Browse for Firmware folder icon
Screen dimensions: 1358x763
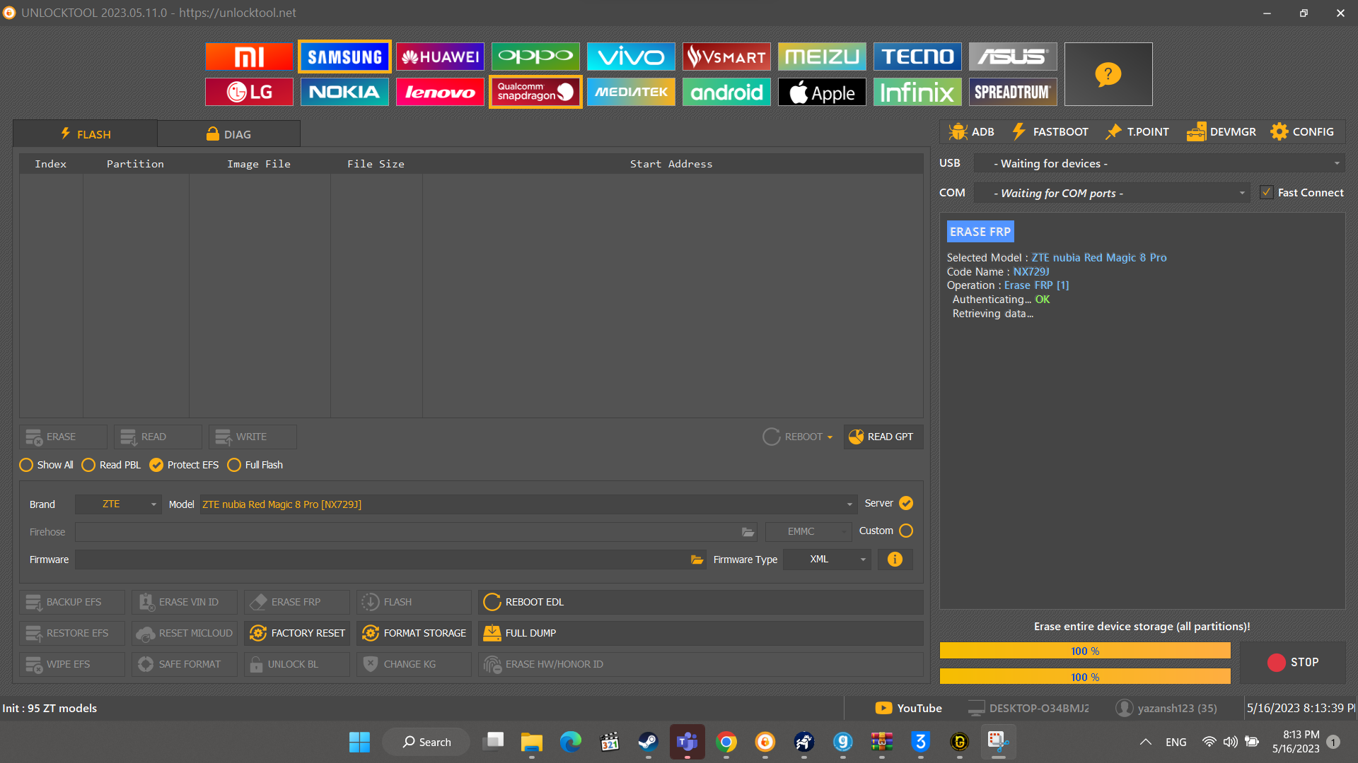[697, 560]
